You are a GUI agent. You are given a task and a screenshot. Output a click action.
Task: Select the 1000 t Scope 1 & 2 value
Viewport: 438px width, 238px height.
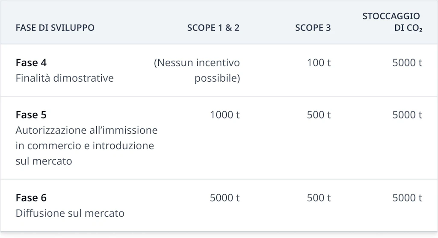pyautogui.click(x=225, y=115)
